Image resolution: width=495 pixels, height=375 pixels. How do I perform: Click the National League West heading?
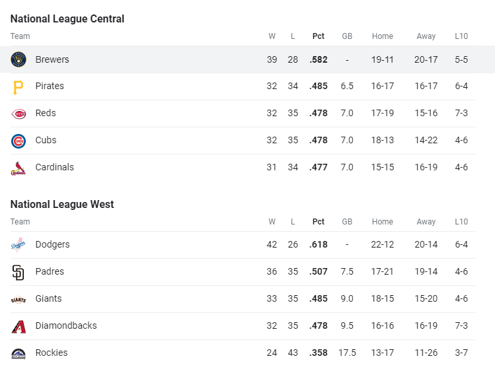(x=62, y=205)
